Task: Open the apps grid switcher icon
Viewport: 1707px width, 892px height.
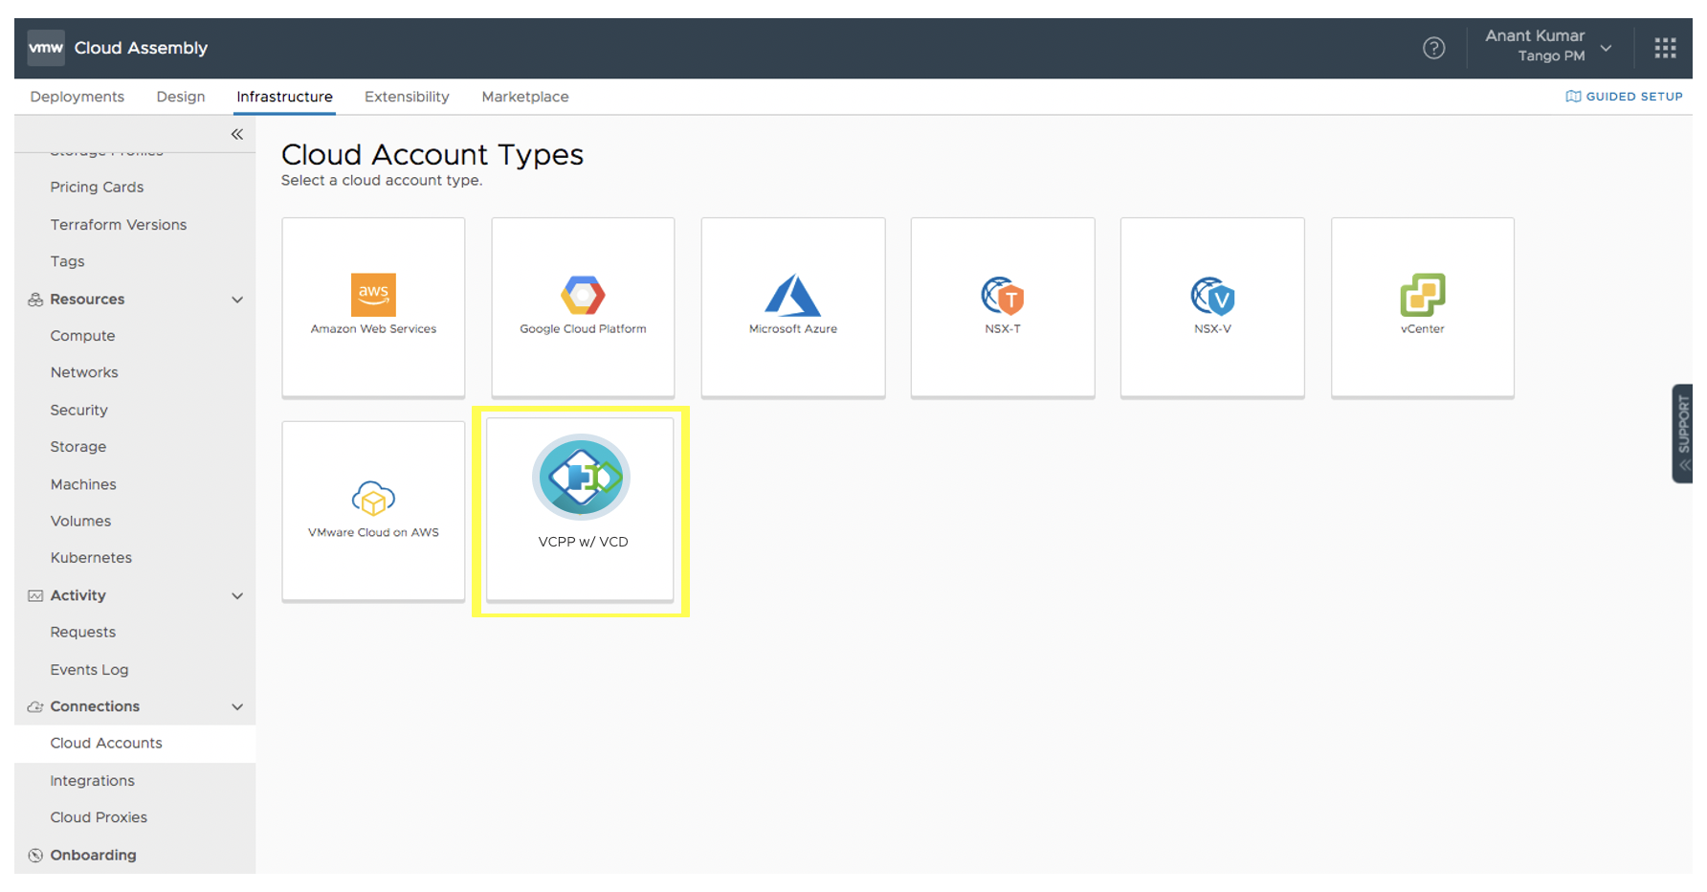Action: [x=1665, y=48]
